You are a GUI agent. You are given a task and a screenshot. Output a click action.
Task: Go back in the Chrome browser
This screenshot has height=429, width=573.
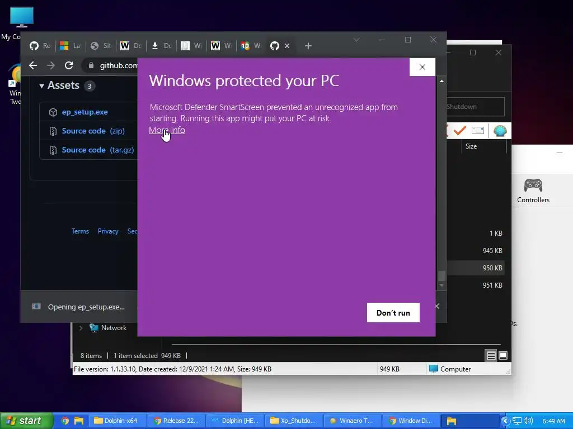[x=33, y=65]
